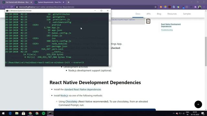Open the Chocolatey link

click(x=71, y=101)
